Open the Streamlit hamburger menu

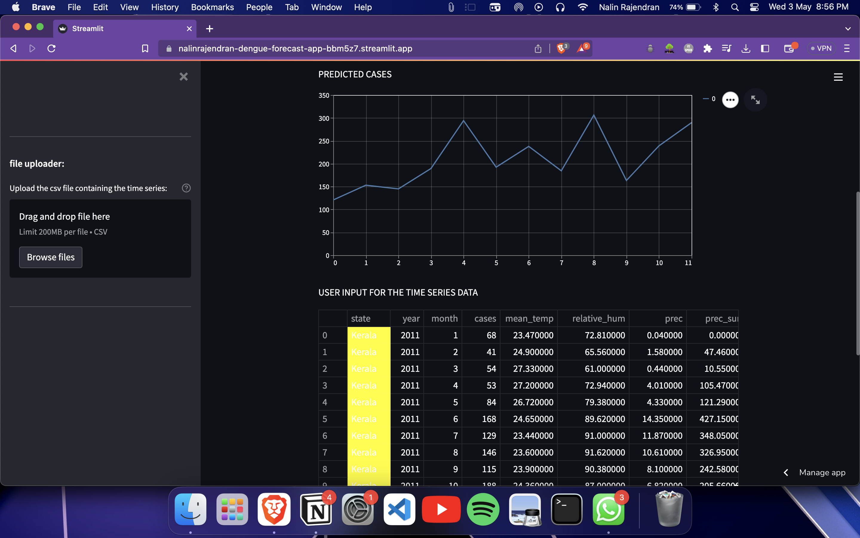pos(838,77)
